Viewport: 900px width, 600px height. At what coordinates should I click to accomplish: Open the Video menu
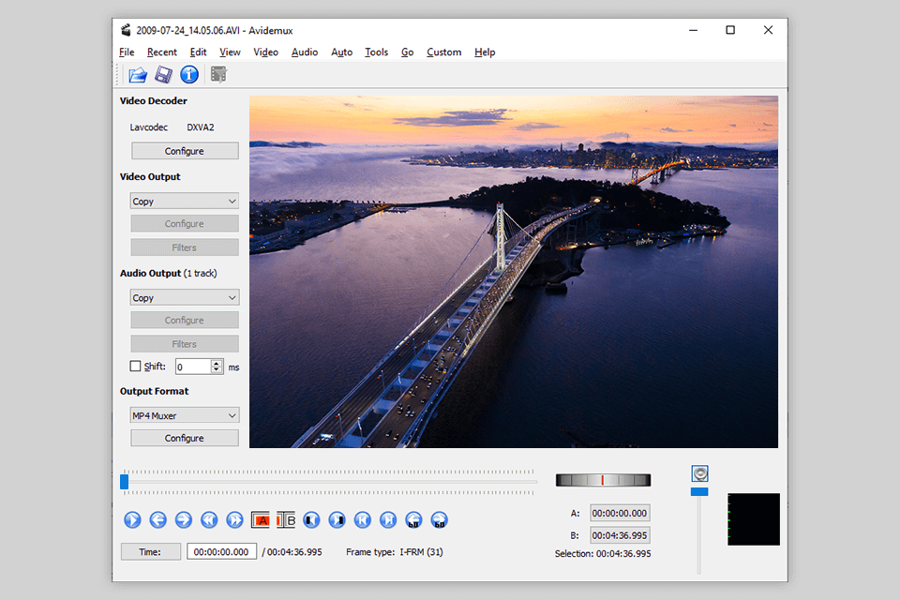[266, 52]
